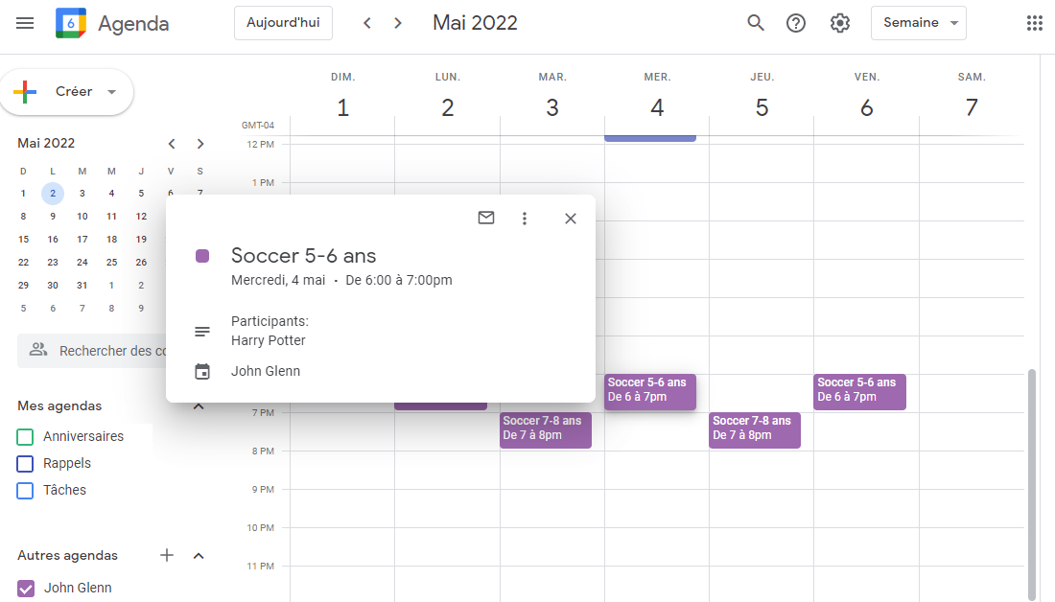The width and height of the screenshot is (1055, 602).
Task: Click the Google Agenda logo
Action: point(71,23)
